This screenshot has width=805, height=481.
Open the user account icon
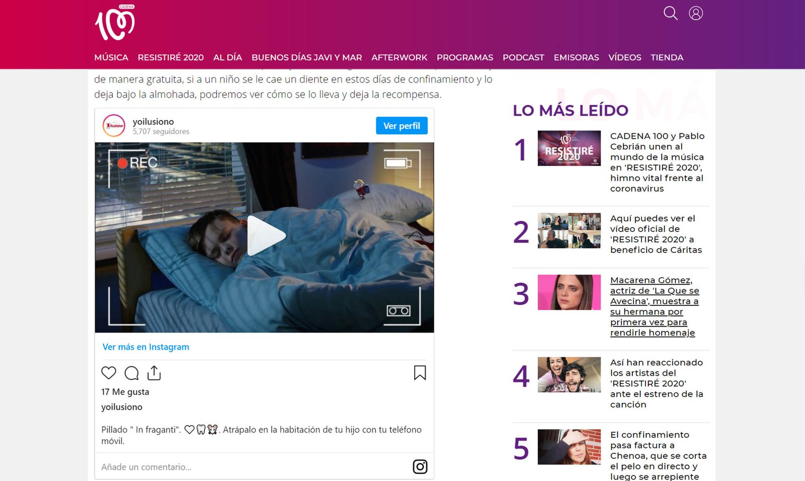(696, 13)
